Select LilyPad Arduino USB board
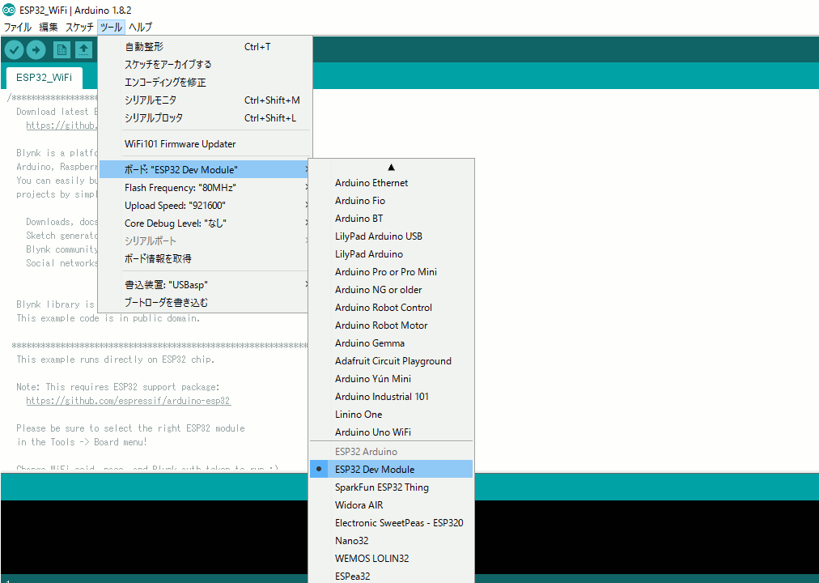 (391, 236)
